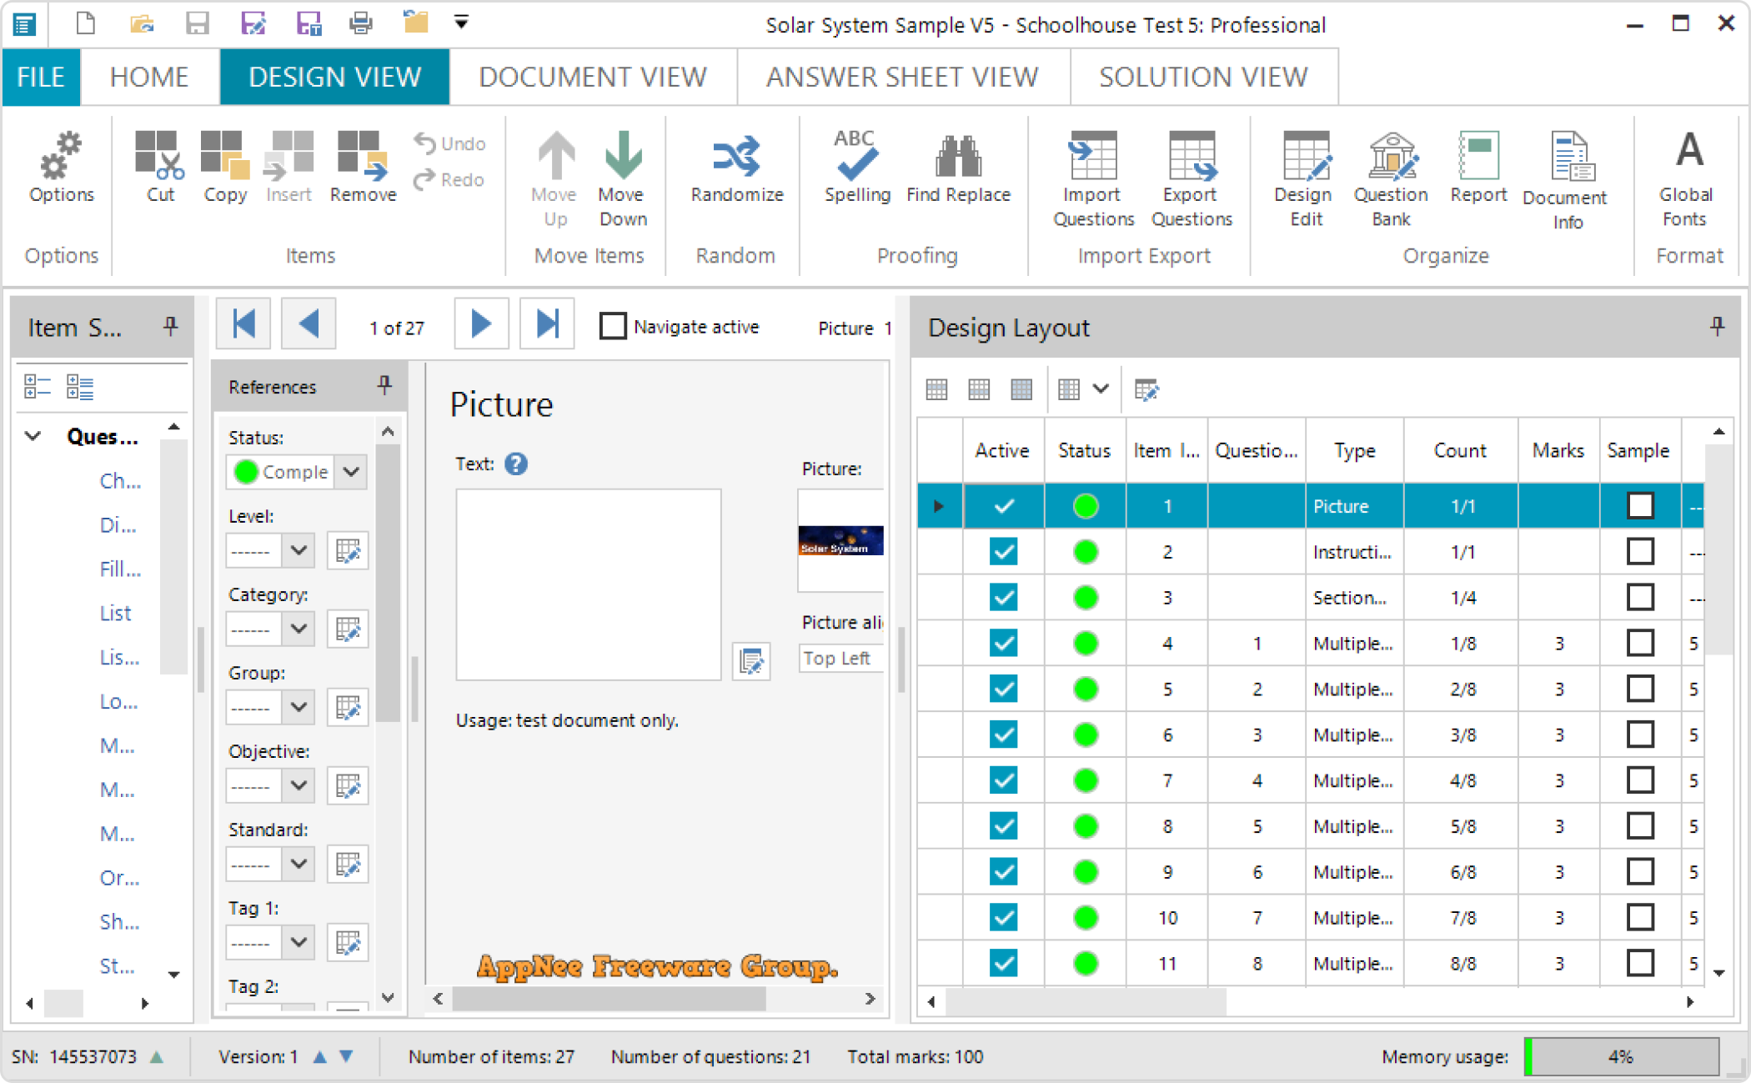This screenshot has width=1751, height=1083.
Task: Toggle the Navigate active checkbox
Action: point(612,327)
